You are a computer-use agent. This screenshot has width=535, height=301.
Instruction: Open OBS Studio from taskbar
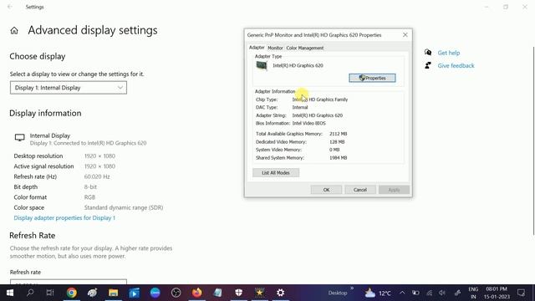[176, 293]
